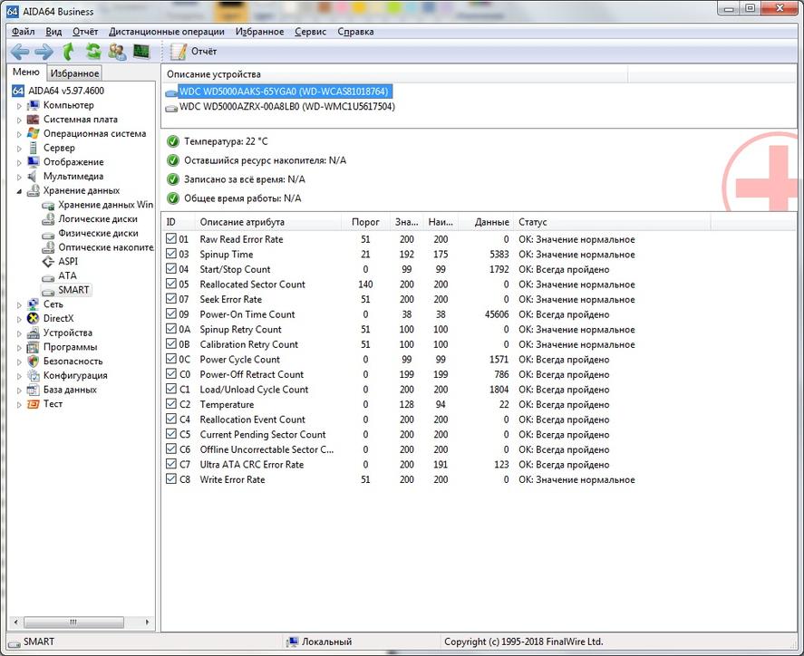Open the Файл menu
The image size is (804, 656).
tap(23, 32)
